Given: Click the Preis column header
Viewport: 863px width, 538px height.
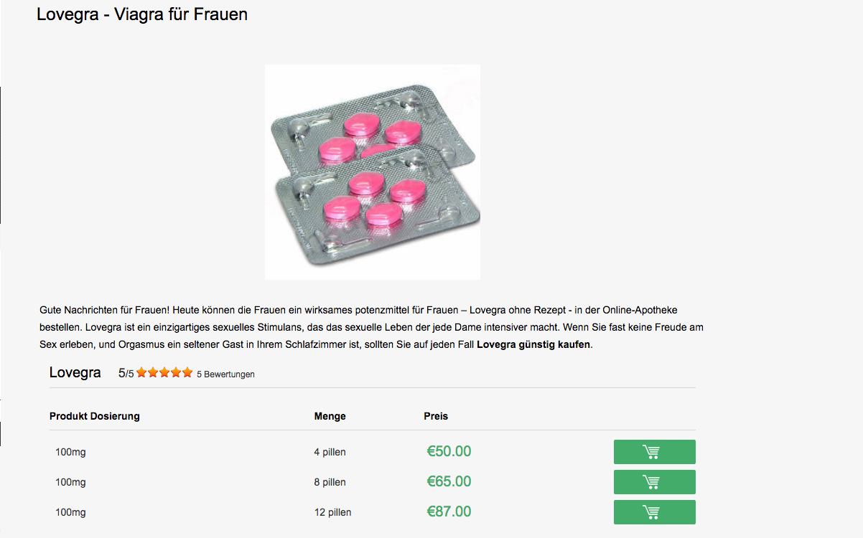Looking at the screenshot, I should (436, 416).
